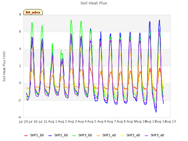Click the green peak on Aug 3
188x141 pixels.
(71, 20)
